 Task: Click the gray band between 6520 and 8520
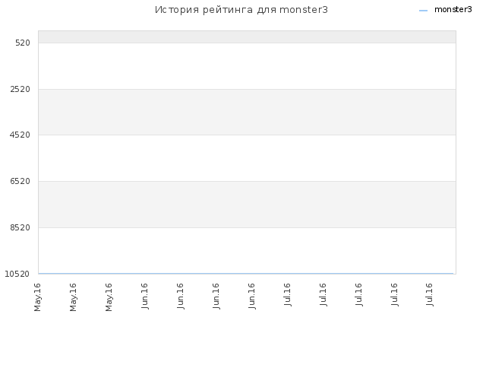coord(247,205)
